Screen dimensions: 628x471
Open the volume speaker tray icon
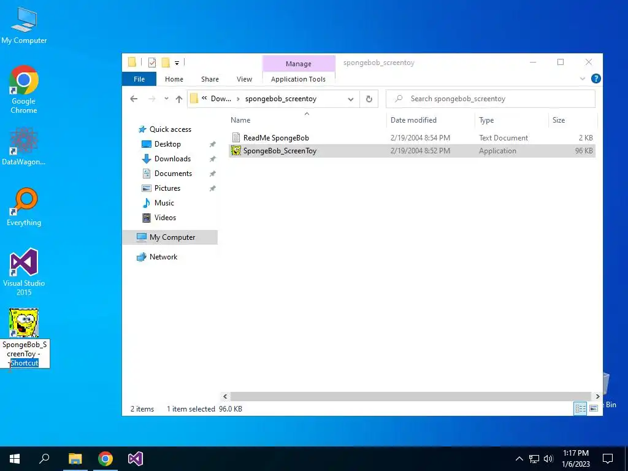[548, 459]
